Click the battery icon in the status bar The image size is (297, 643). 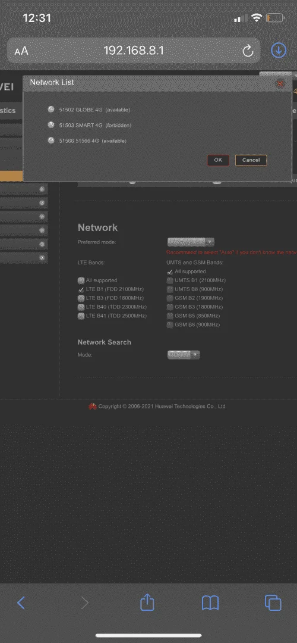pos(275,18)
